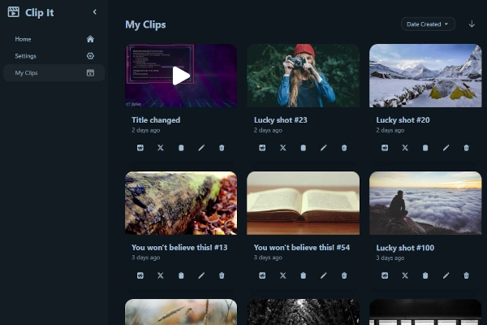This screenshot has width=487, height=325.
Task: Copy "Title changed" clip to clipboard
Action: [181, 148]
